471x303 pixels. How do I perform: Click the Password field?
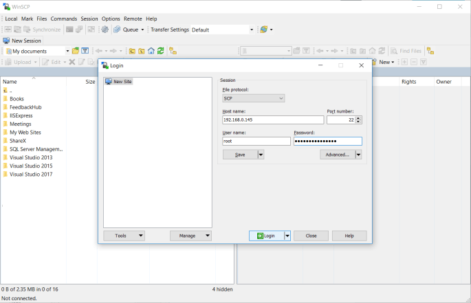point(328,141)
